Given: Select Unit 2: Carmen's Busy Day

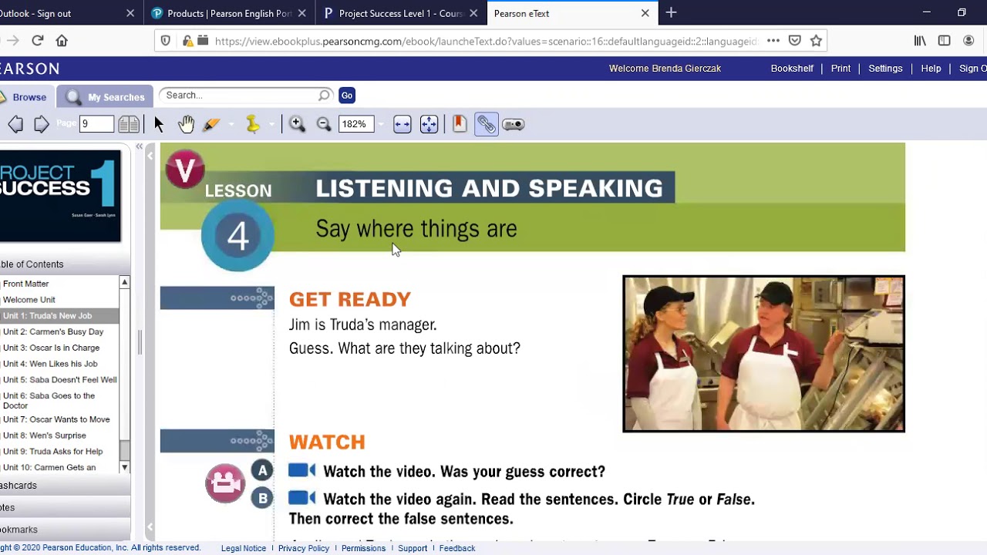Looking at the screenshot, I should pos(53,332).
